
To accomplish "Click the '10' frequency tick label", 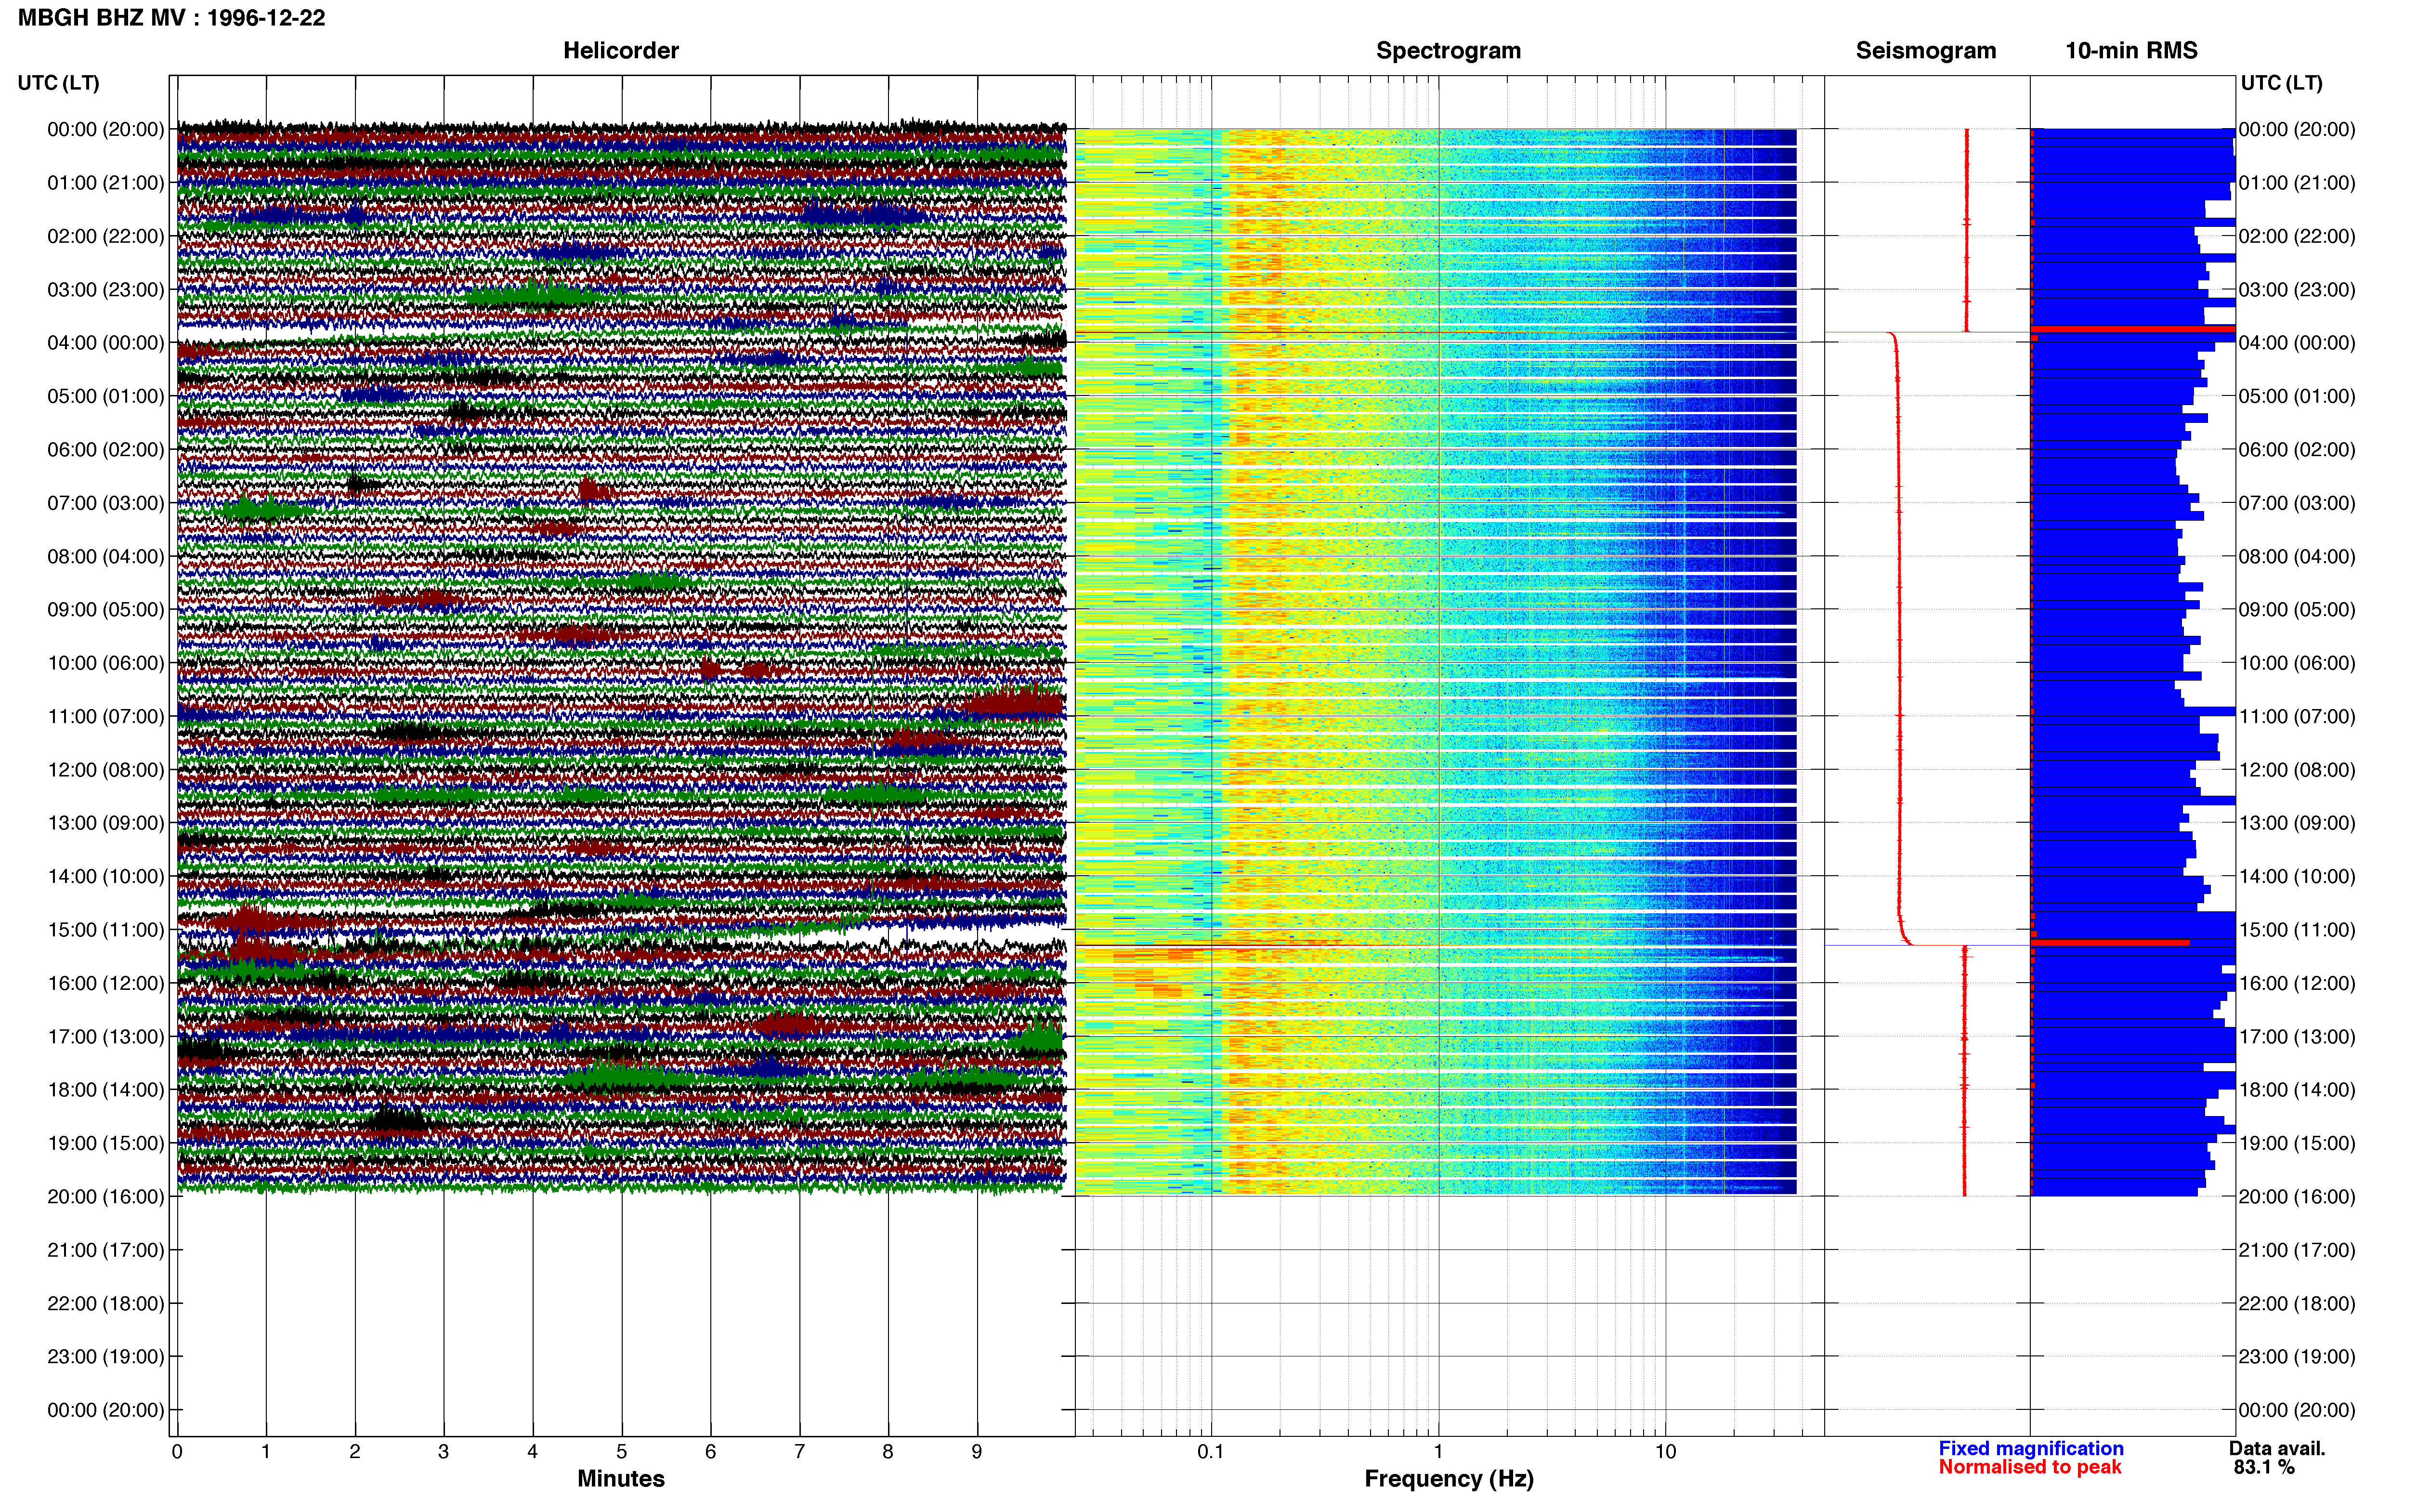I will 1665,1451.
